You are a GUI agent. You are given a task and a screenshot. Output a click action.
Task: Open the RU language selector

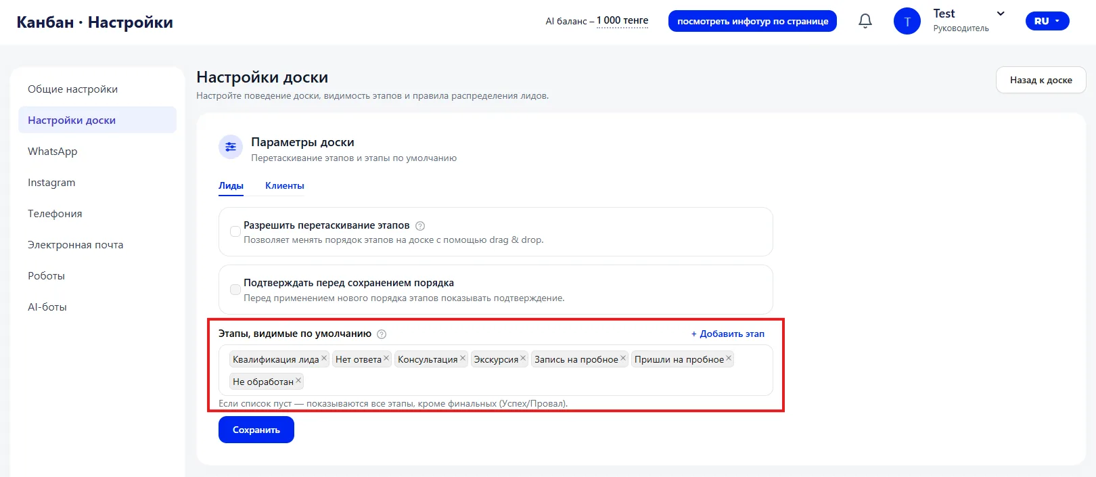pyautogui.click(x=1047, y=21)
